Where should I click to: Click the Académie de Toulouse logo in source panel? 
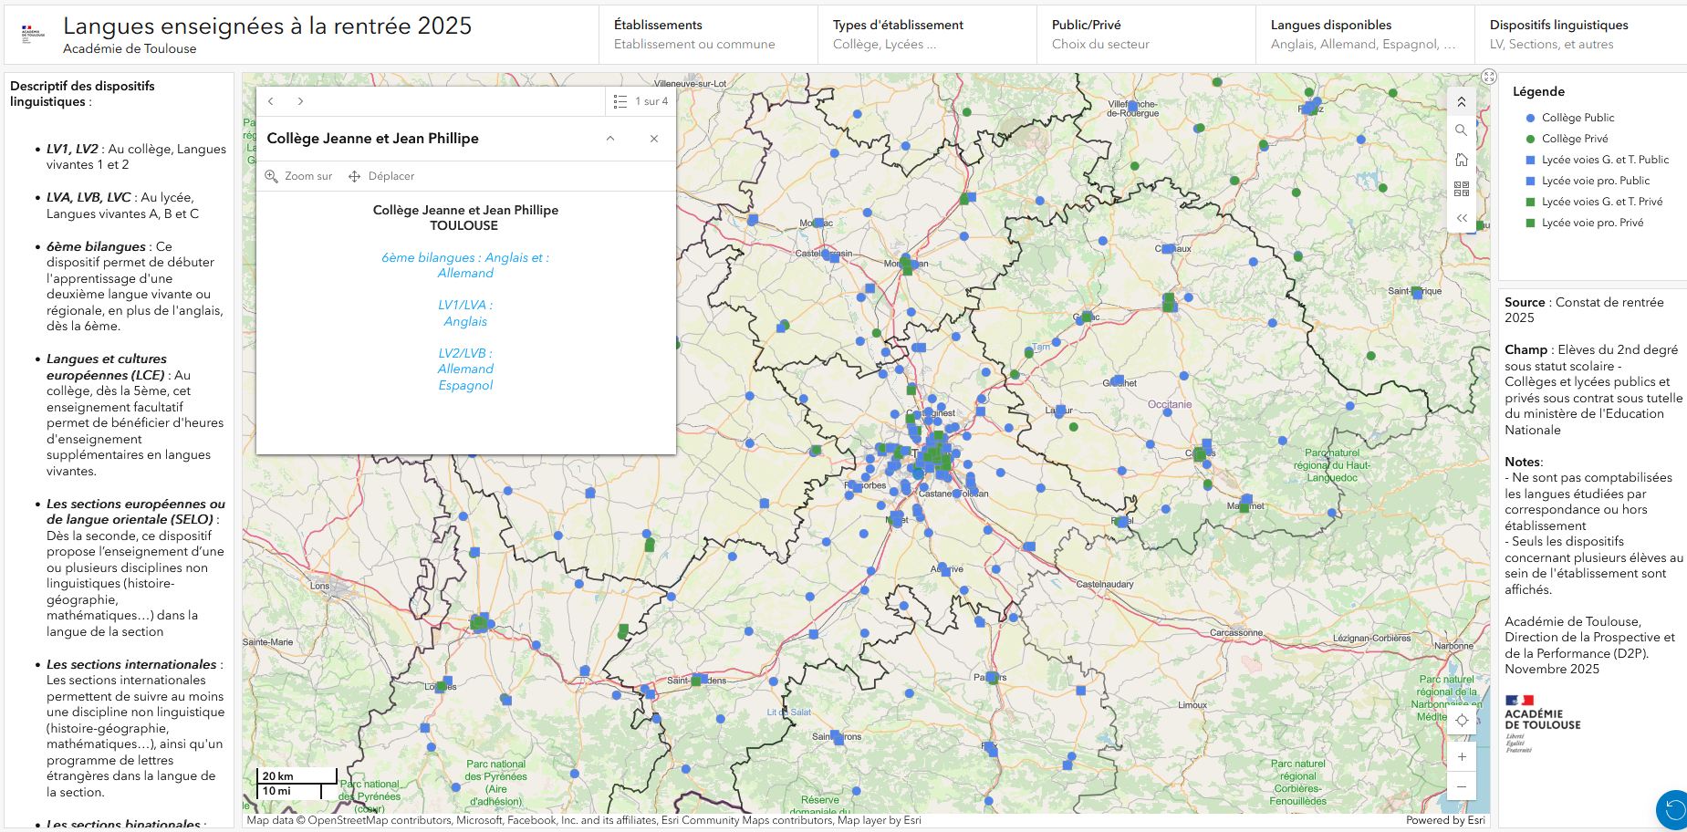click(1543, 723)
